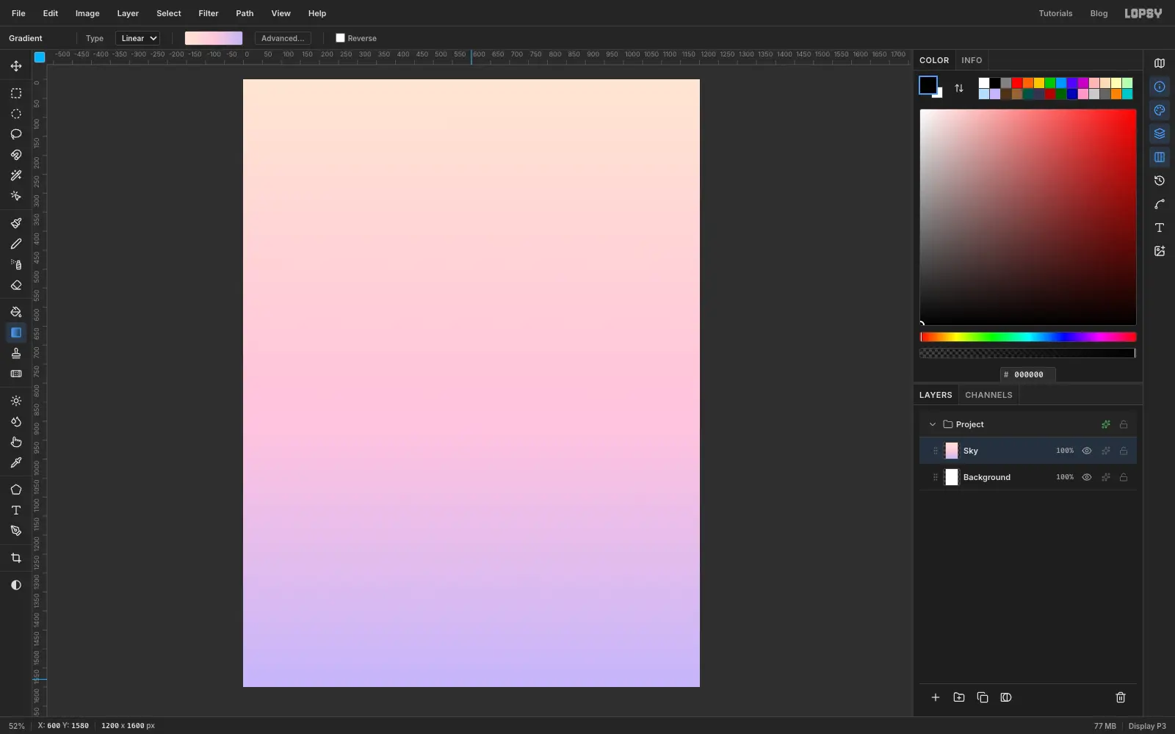Click the gradient preview swatch
Viewport: 1175px width, 734px height.
click(x=214, y=38)
